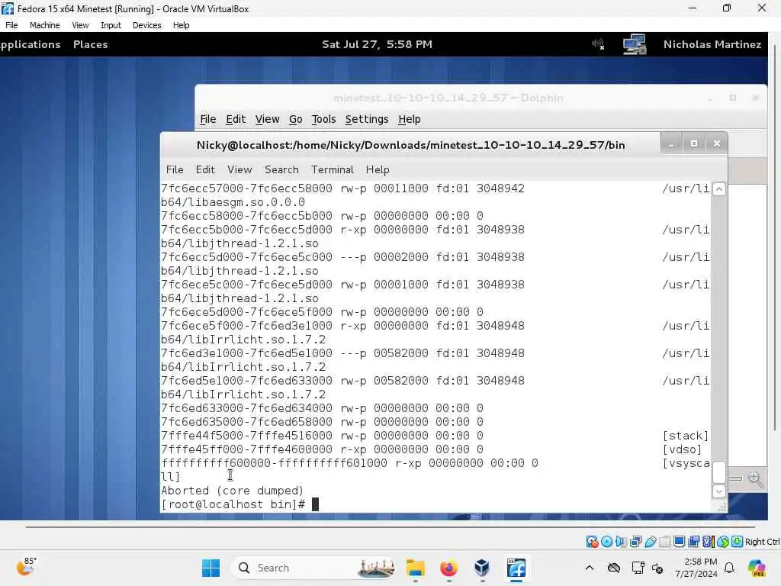
Task: Open the Copilot preview icon
Action: click(757, 568)
